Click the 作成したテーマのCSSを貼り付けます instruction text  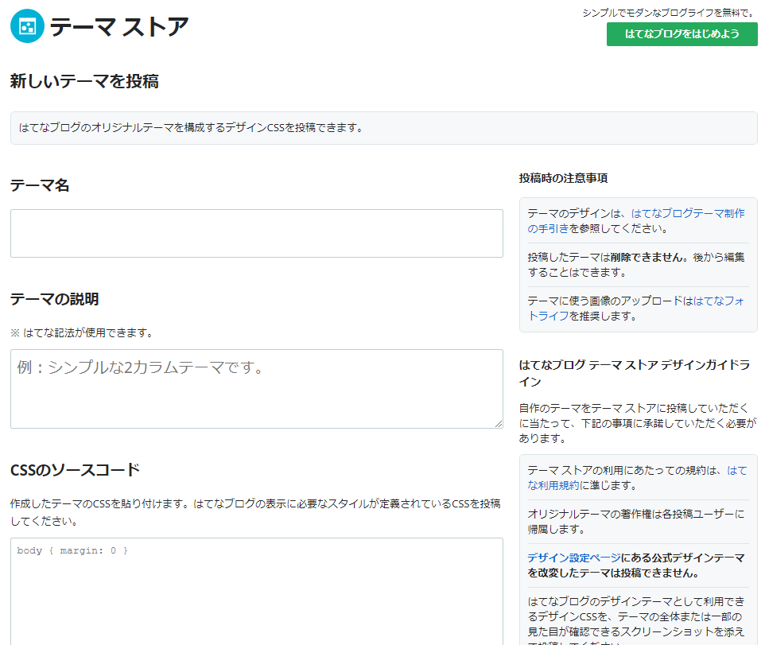coord(255,512)
